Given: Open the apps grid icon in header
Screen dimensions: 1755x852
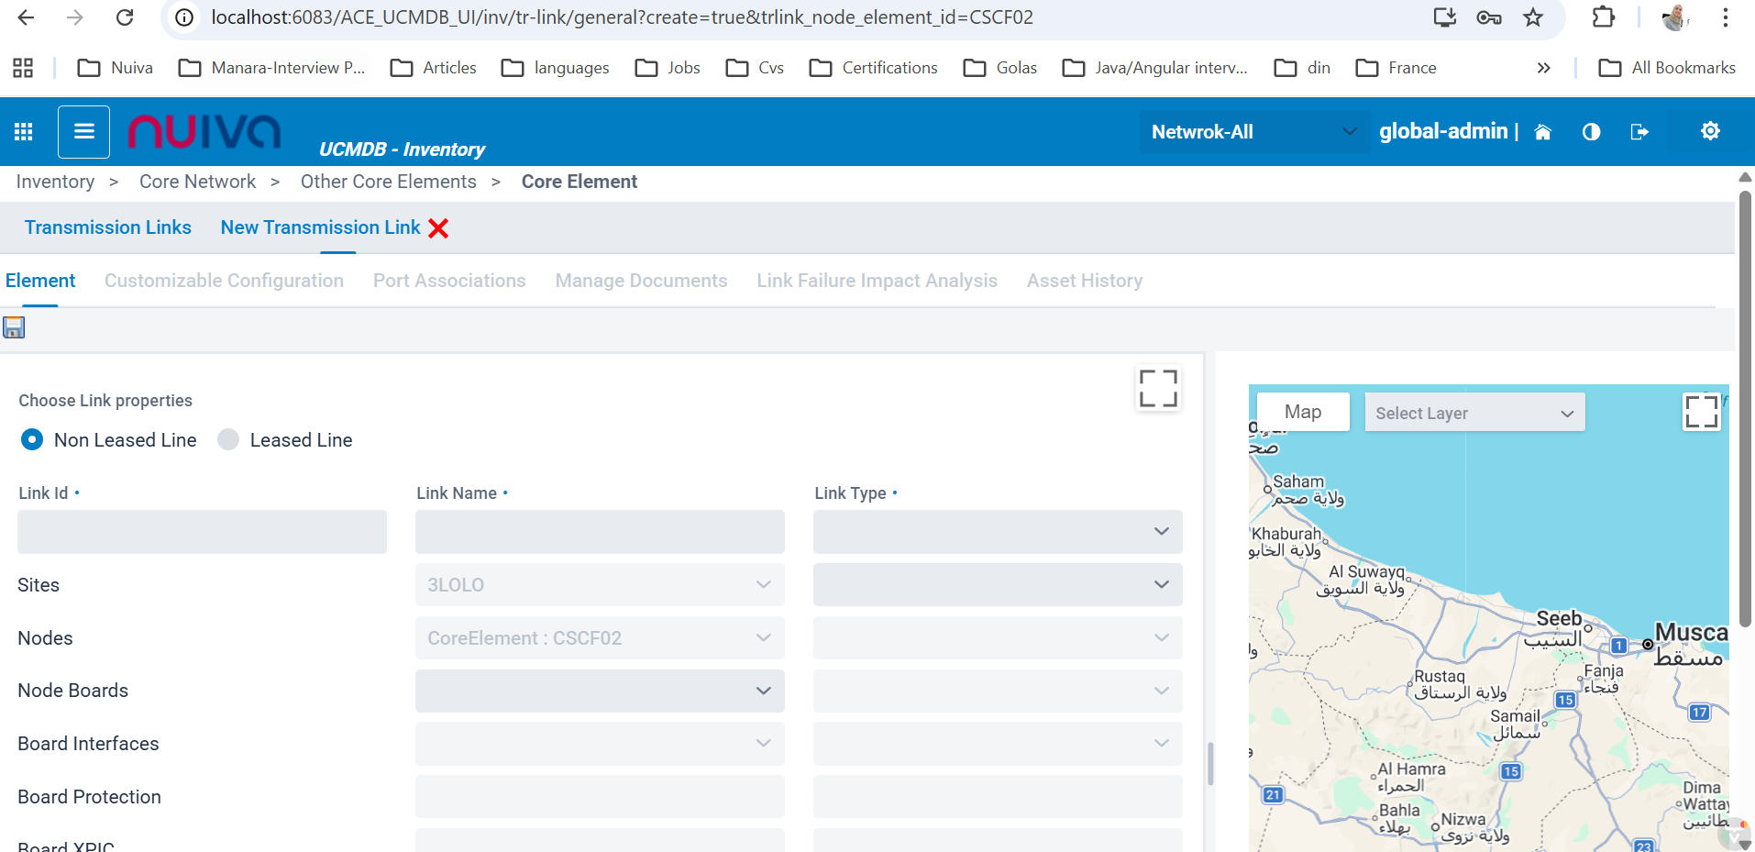Looking at the screenshot, I should tap(24, 132).
